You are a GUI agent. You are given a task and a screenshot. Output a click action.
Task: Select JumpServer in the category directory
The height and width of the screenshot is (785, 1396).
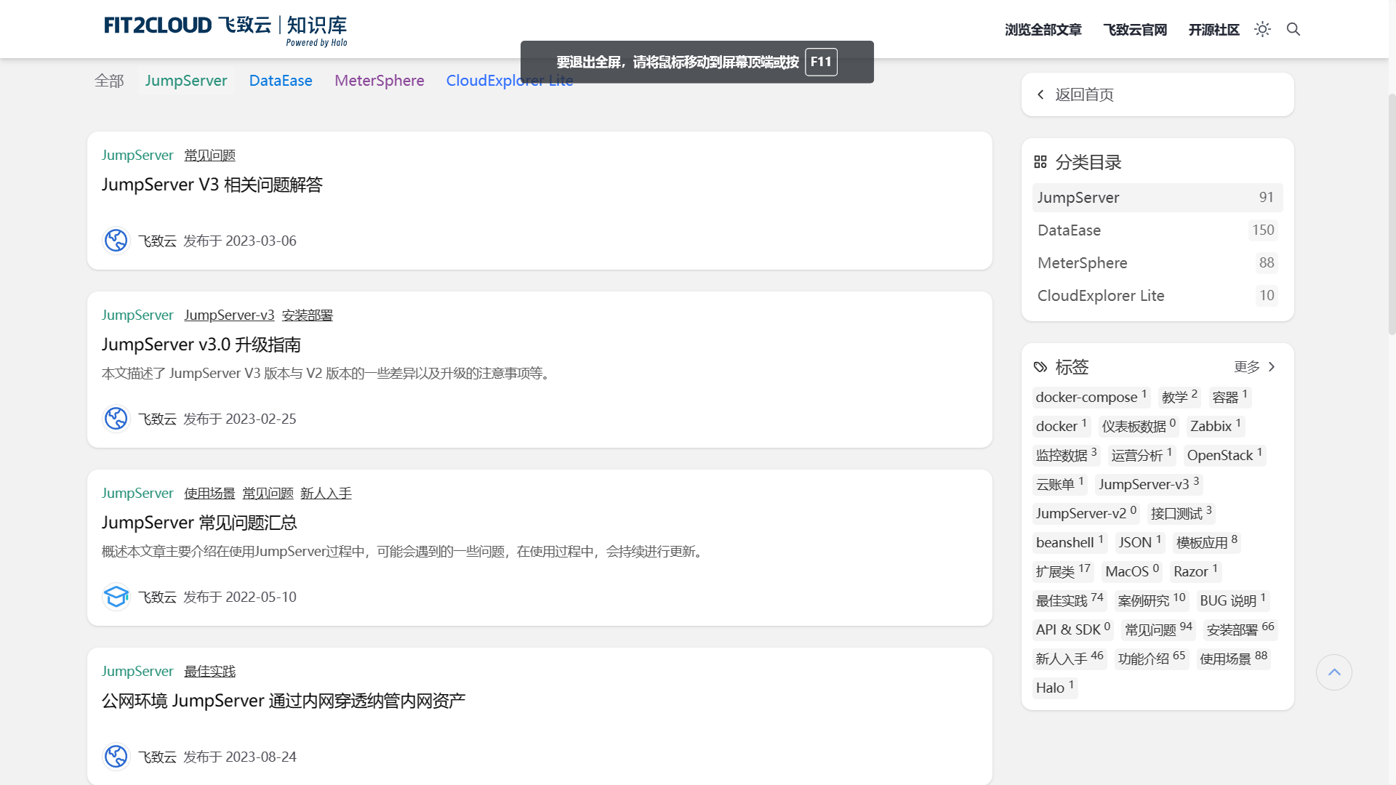(1158, 198)
